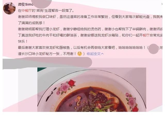Viewport: 165px width, 117px height.
Task: Open the red 中餐厅 keyword in first line
Action: pos(27,11)
